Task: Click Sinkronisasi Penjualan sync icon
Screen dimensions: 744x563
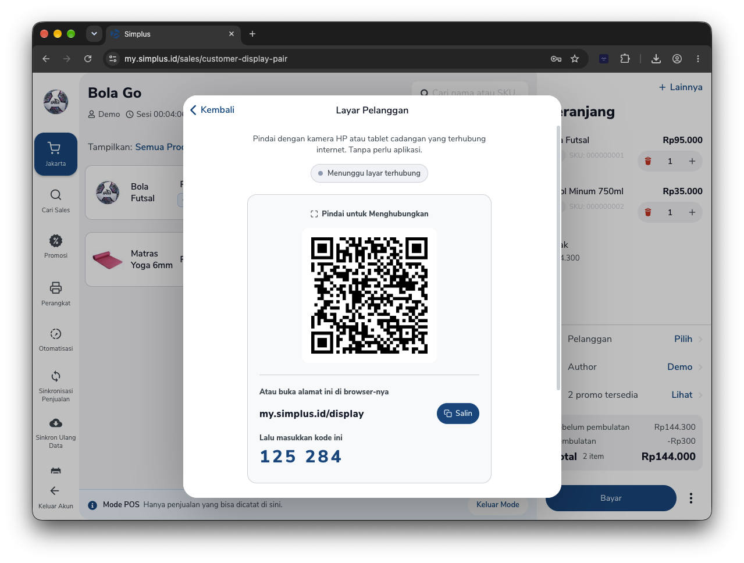Action: click(x=56, y=376)
